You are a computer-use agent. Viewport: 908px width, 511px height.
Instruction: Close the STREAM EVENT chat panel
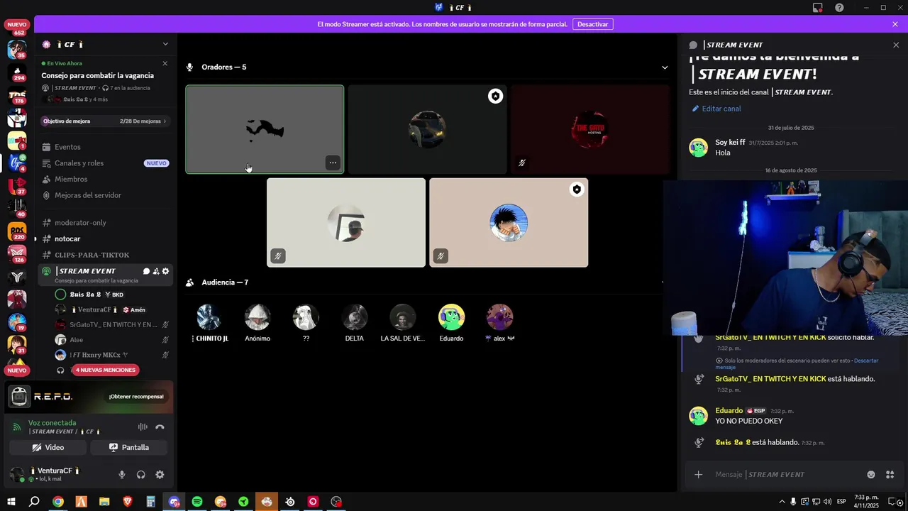click(896, 45)
